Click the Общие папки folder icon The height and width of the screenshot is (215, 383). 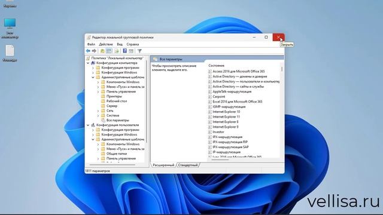tap(103, 153)
